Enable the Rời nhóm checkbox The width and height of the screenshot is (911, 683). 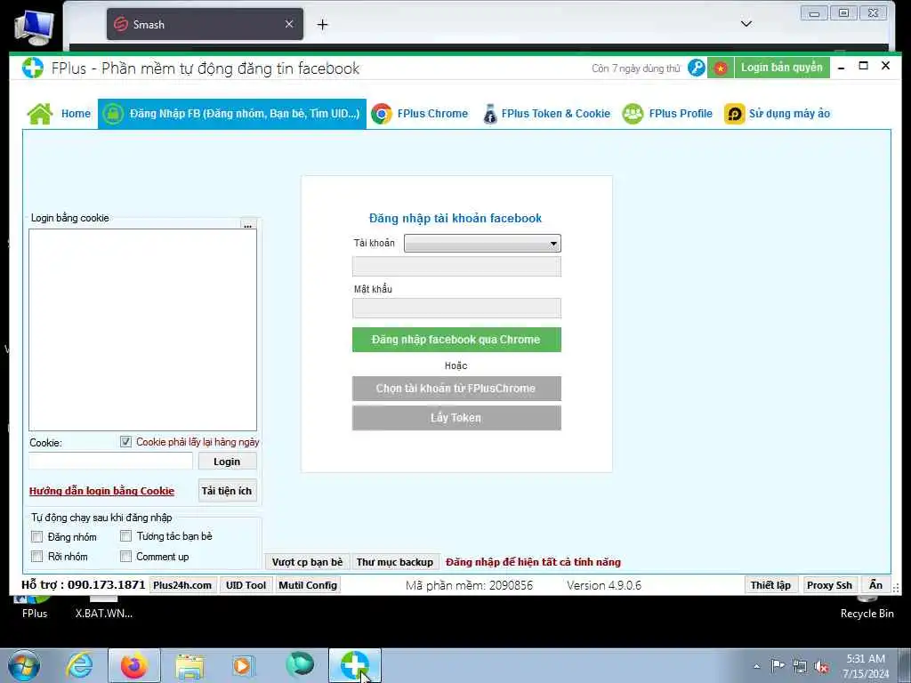point(37,557)
